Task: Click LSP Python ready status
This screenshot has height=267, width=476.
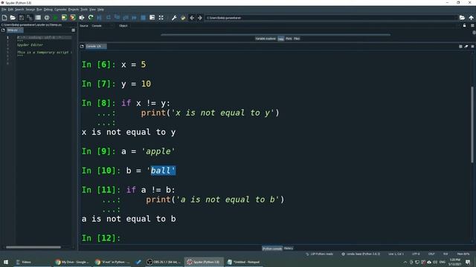Action: tap(319, 254)
